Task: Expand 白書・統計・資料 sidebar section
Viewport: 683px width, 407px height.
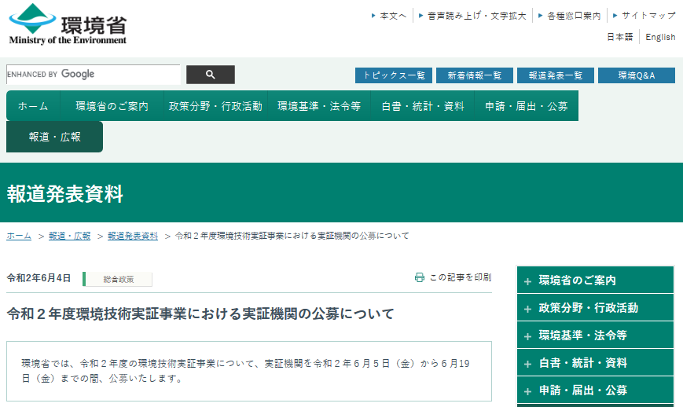Action: (x=595, y=363)
